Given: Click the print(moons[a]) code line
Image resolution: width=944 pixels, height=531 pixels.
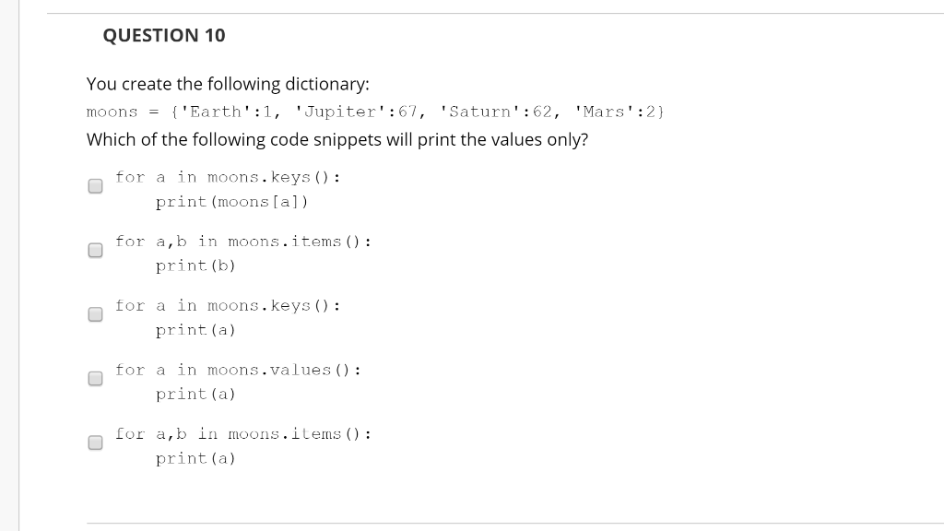Looking at the screenshot, I should tap(231, 202).
